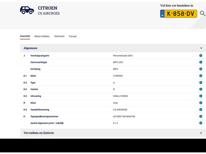The height and width of the screenshot is (154, 206).
Task: Open the Technisch tab
Action: [59, 37]
